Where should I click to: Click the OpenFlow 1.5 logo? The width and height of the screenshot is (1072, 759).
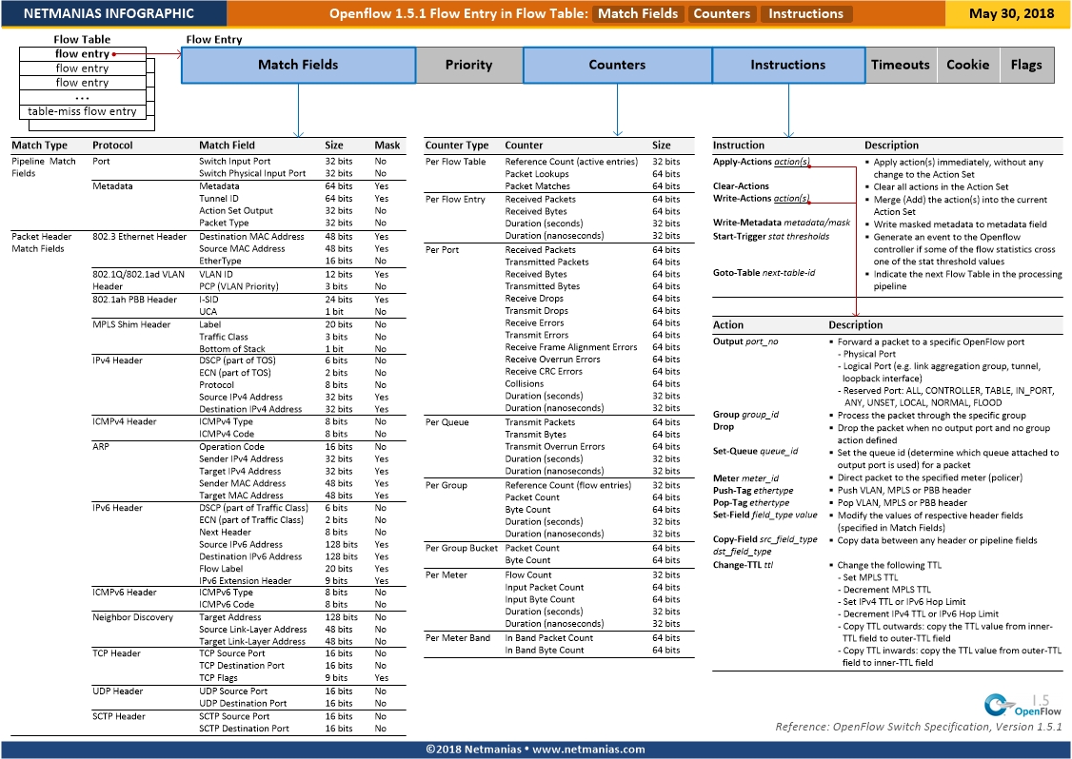pos(1022,705)
